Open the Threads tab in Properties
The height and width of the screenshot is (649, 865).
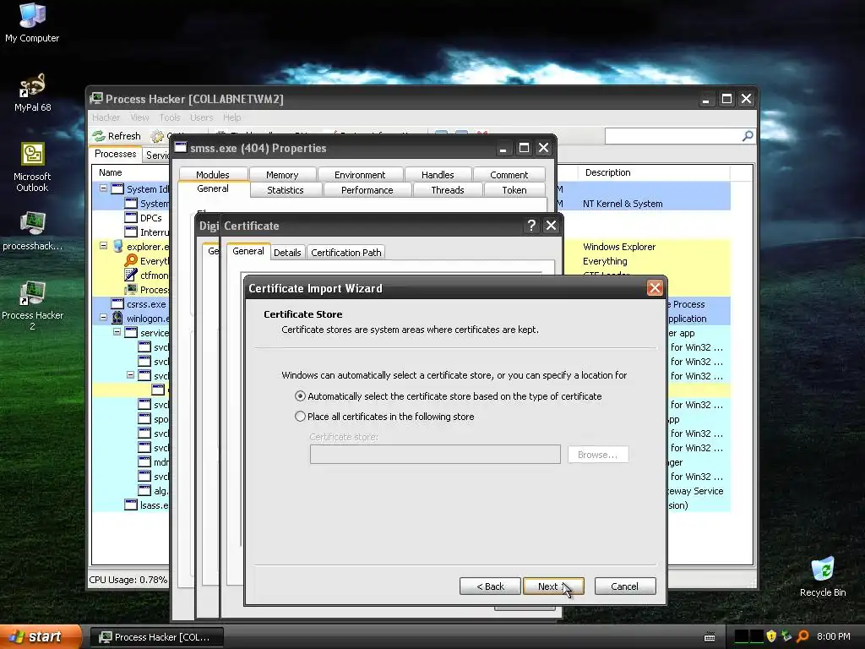pyautogui.click(x=448, y=190)
